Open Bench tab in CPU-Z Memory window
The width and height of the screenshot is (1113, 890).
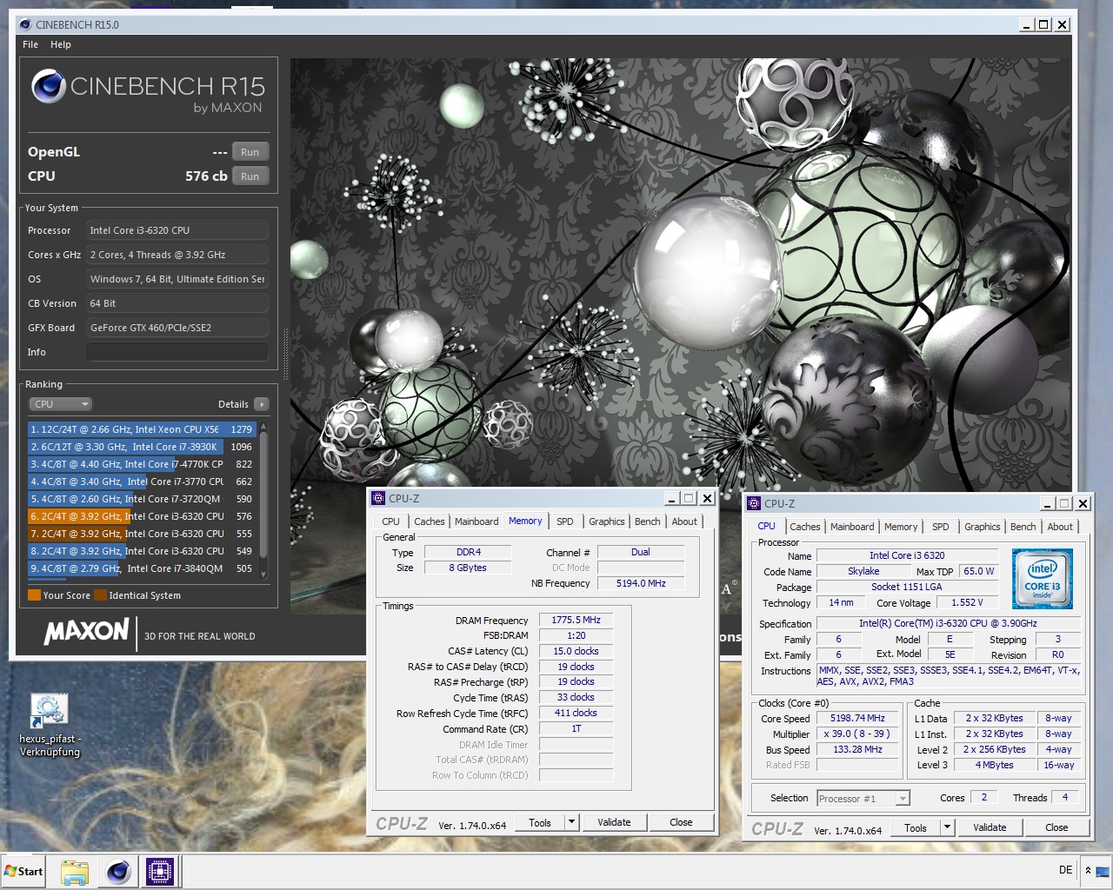[648, 521]
